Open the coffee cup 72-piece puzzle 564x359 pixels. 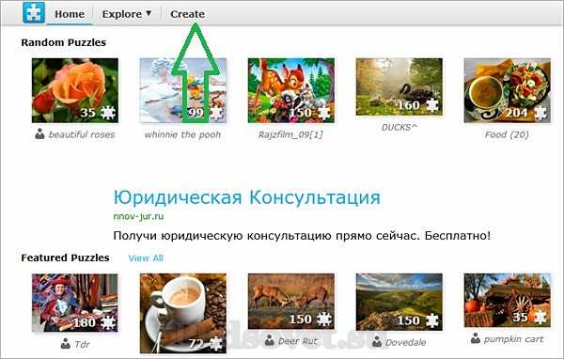coord(183,313)
